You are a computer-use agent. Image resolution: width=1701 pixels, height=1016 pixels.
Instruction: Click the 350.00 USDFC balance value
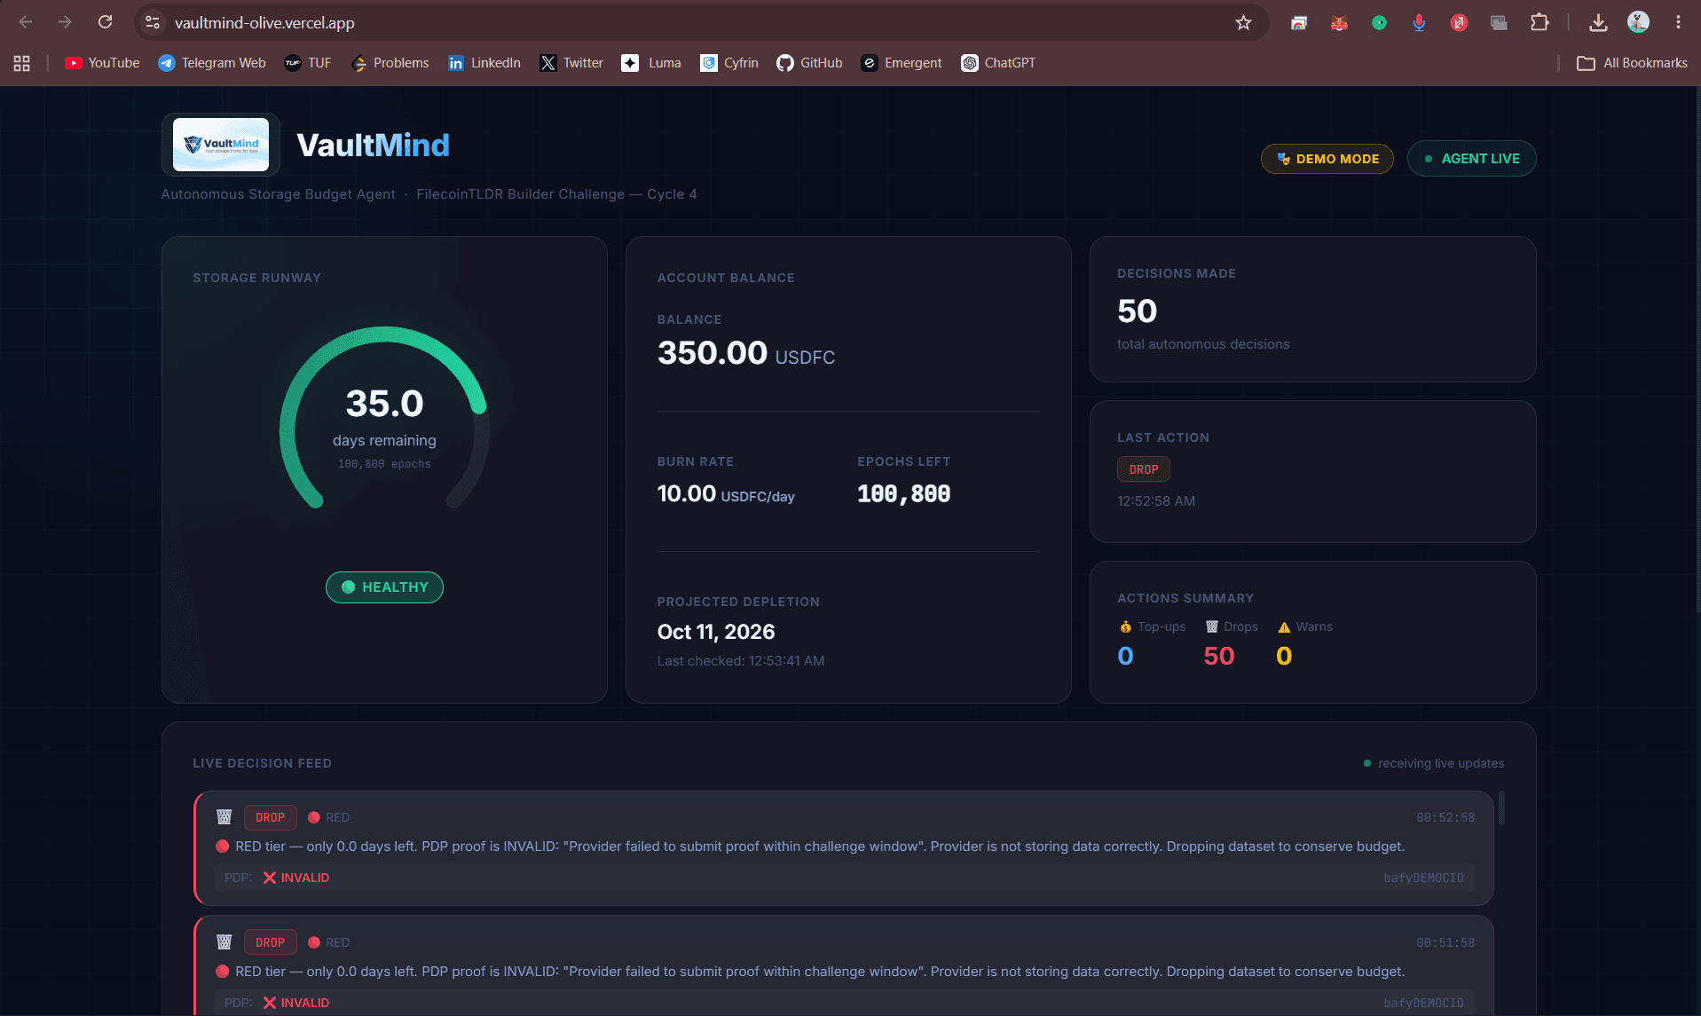point(745,353)
